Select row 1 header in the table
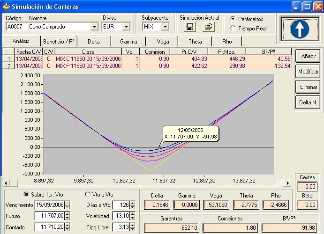 click(x=9, y=59)
